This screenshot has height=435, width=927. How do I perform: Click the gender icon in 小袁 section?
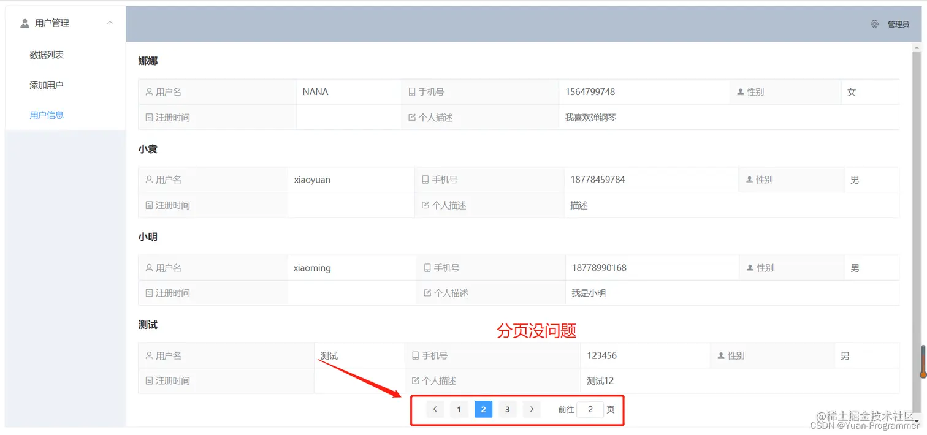[749, 180]
